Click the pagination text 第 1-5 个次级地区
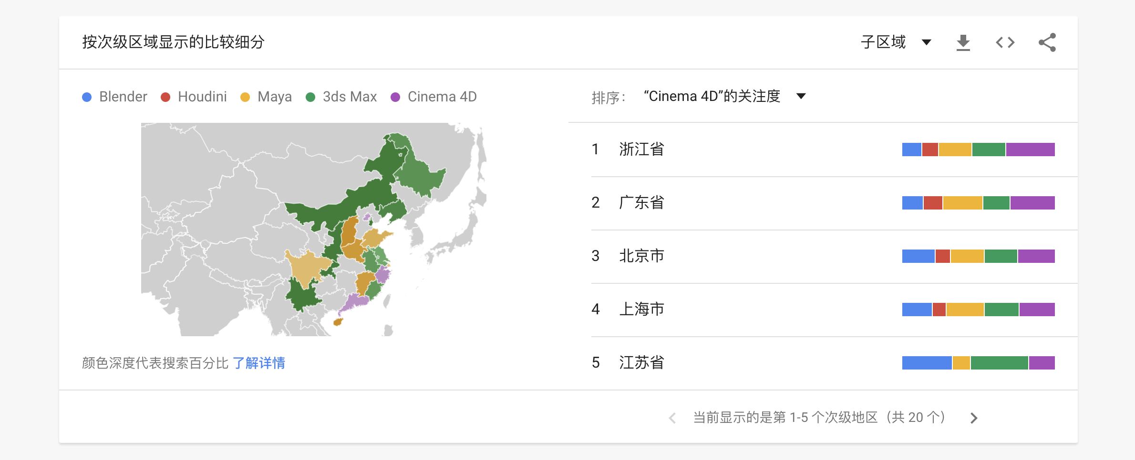 [820, 418]
